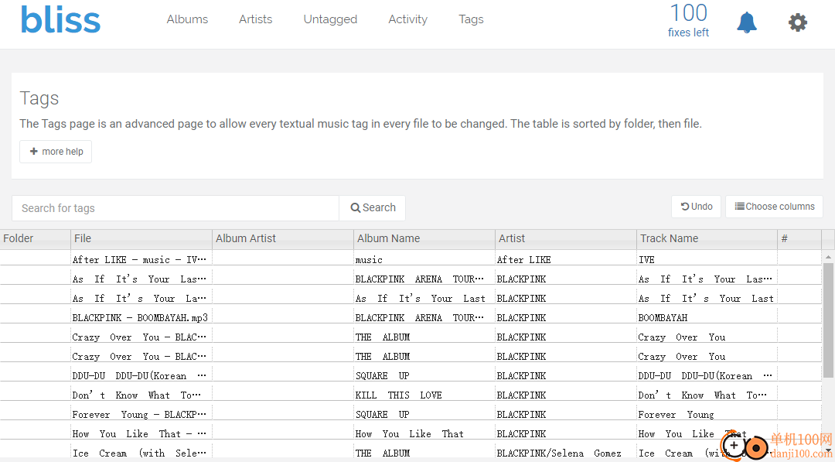Click track name cell 'Forever Young'
Image resolution: width=835 pixels, height=462 pixels.
(707, 414)
